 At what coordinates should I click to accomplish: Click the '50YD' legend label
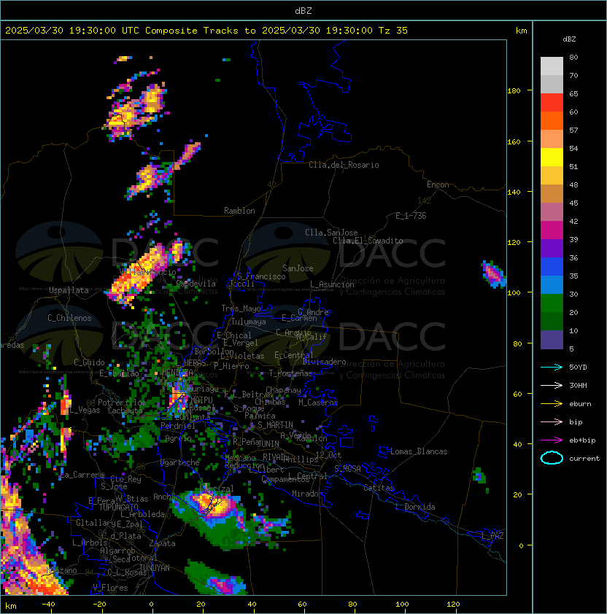pyautogui.click(x=578, y=367)
